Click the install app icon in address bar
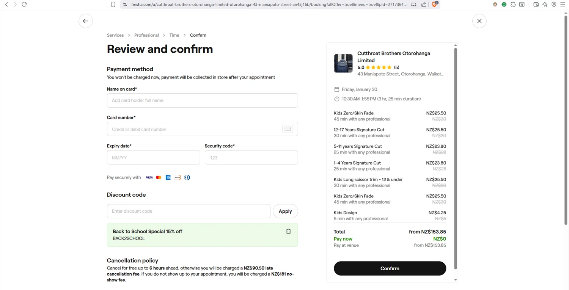This screenshot has width=569, height=290. 414,5
